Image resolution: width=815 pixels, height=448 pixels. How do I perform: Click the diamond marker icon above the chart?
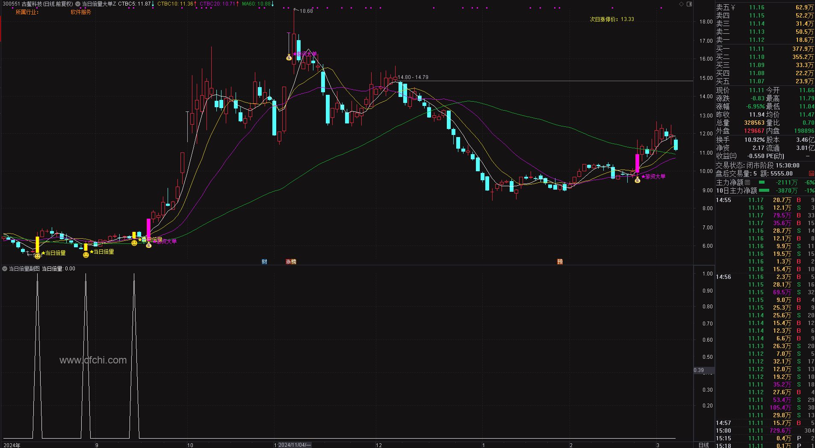681,4
